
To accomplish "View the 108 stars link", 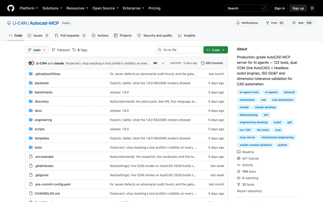I will pyautogui.click(x=247, y=172).
